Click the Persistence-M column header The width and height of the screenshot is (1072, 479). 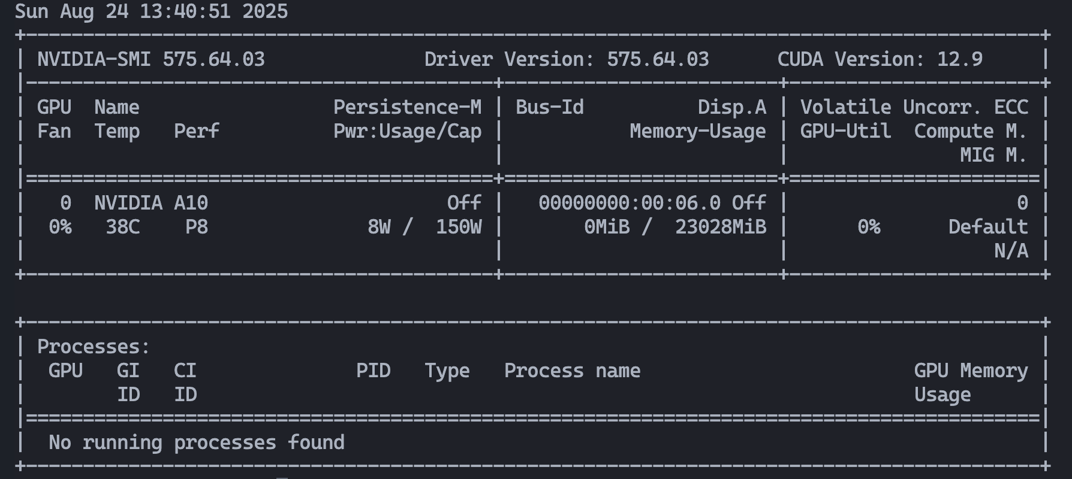coord(407,107)
